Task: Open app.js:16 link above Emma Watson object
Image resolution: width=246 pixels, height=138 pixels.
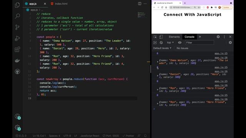Action: (x=221, y=58)
